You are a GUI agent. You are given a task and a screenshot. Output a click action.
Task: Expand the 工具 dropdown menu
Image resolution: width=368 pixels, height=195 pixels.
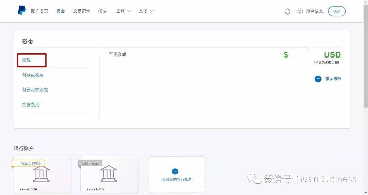click(x=123, y=11)
